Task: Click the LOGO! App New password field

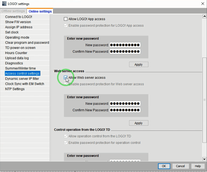Action: coord(125,45)
